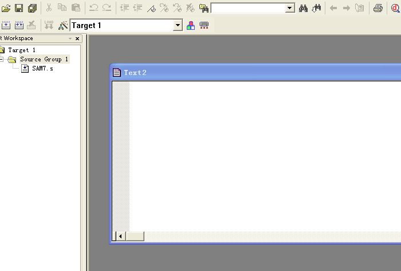Open the Find box dropdown arrow
Screen dimensions: 401x271
(x=289, y=8)
